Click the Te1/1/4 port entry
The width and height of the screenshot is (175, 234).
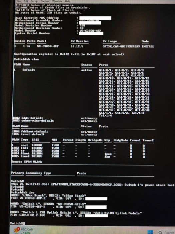click(105, 116)
